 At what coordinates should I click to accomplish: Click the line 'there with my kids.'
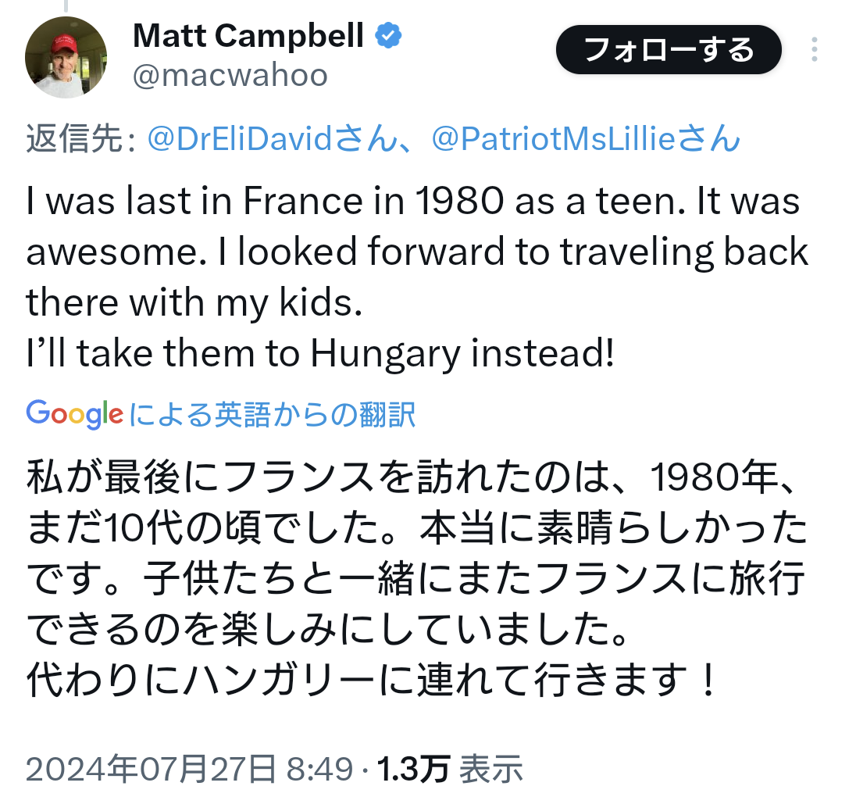pos(194,303)
